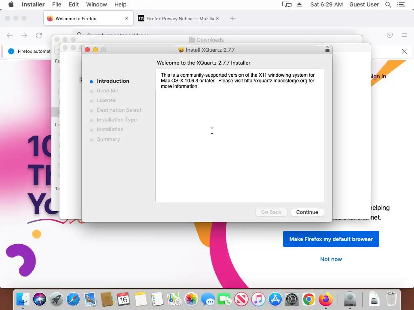Open Google Chrome from the Dock
The width and height of the screenshot is (414, 310).
click(308, 299)
